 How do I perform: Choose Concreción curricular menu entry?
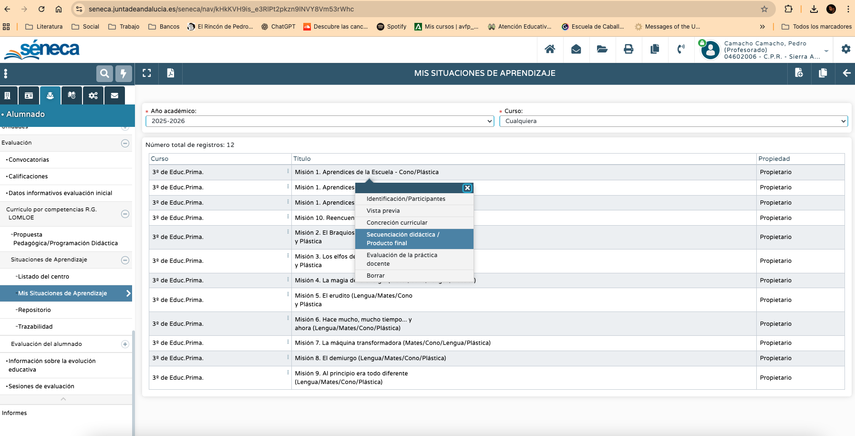(397, 223)
